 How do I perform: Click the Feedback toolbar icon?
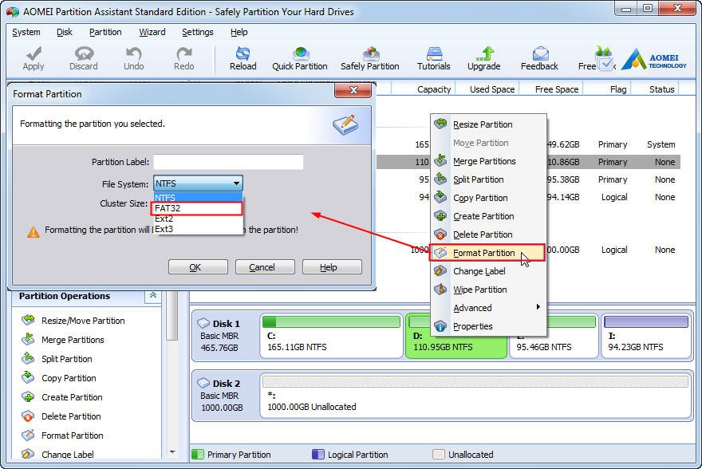[x=539, y=59]
